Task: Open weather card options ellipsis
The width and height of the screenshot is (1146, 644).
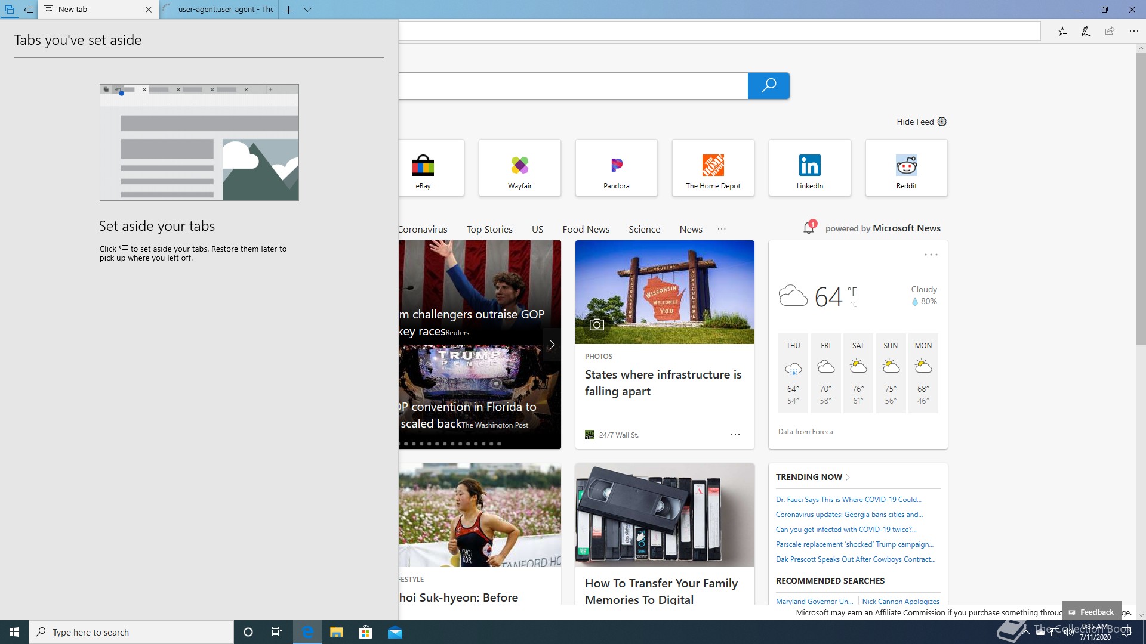Action: coord(931,255)
